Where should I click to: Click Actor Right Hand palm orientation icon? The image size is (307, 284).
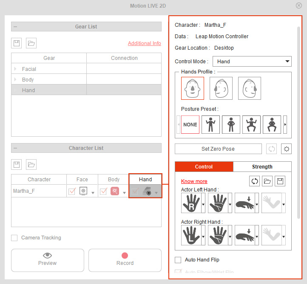pos(218,235)
